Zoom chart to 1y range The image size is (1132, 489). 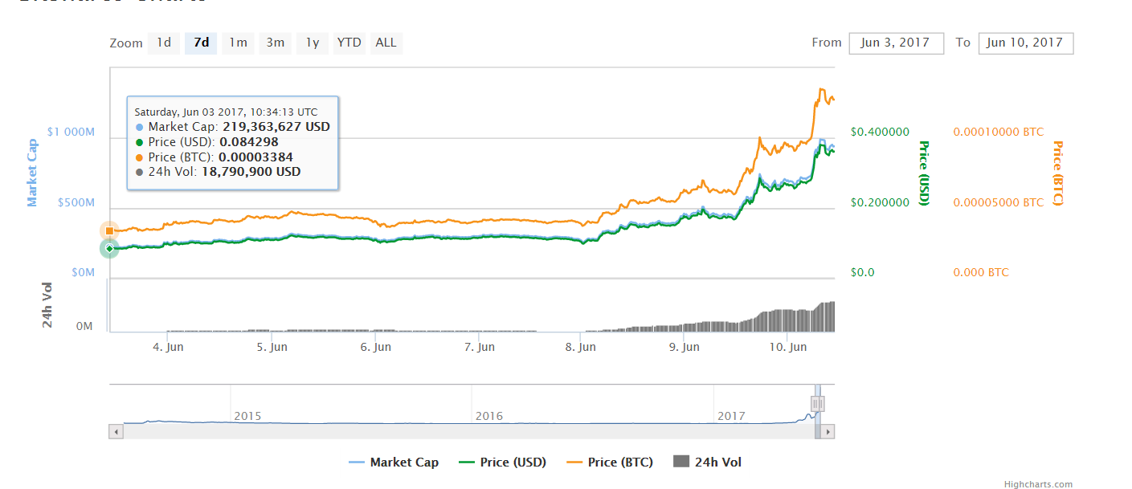click(x=312, y=43)
